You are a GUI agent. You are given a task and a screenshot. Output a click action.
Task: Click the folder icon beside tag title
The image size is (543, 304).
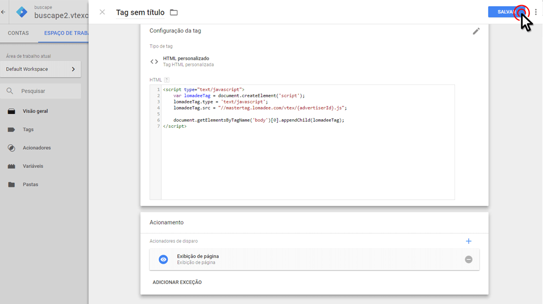[174, 13]
